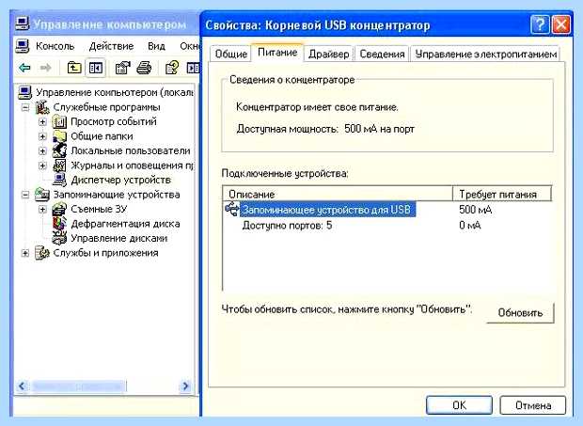Click the Print toolbar icon
This screenshot has width=583, height=426.
144,68
